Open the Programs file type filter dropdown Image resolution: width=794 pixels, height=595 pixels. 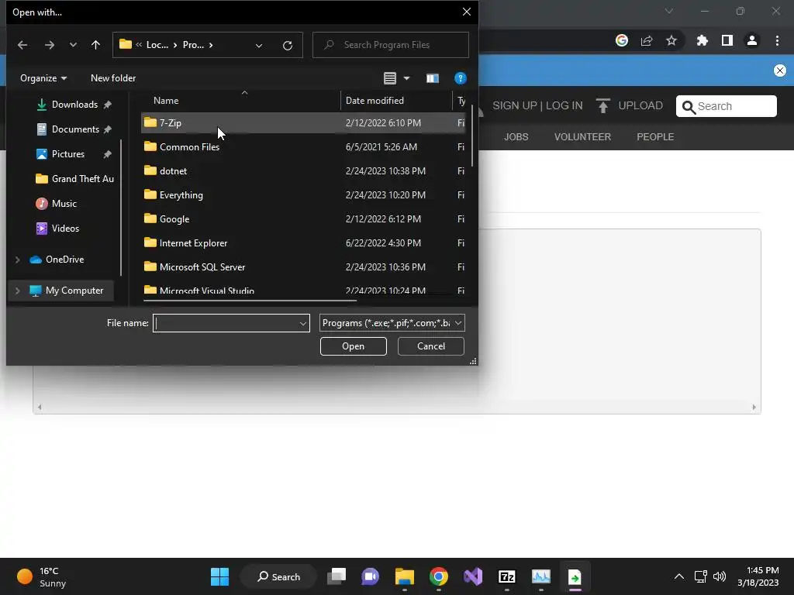392,323
